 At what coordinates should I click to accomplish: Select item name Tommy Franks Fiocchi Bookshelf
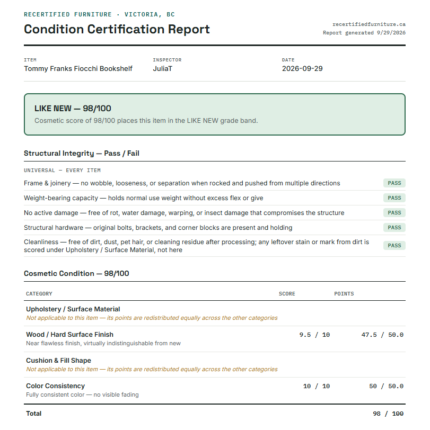pyautogui.click(x=78, y=68)
